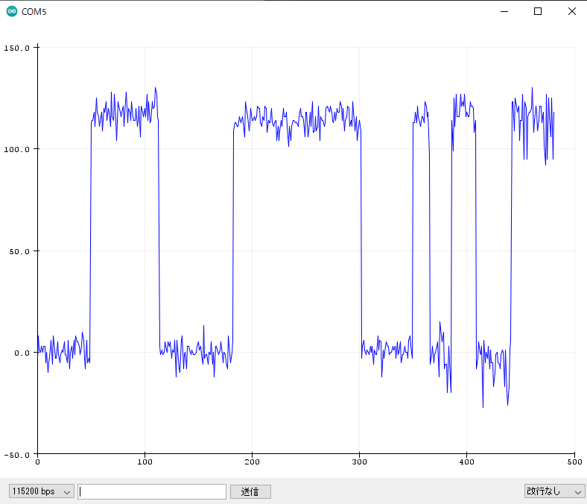This screenshot has width=587, height=504.
Task: Open the 115200 bps baud rate dropdown
Action: point(41,491)
